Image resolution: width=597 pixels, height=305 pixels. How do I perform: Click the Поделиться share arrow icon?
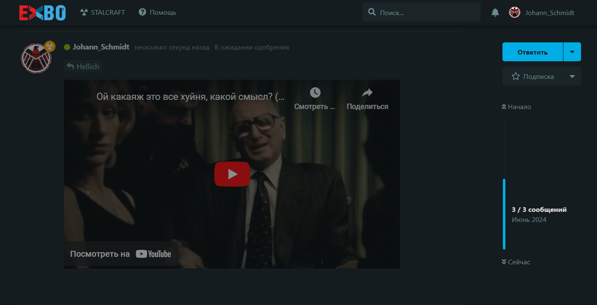click(367, 93)
